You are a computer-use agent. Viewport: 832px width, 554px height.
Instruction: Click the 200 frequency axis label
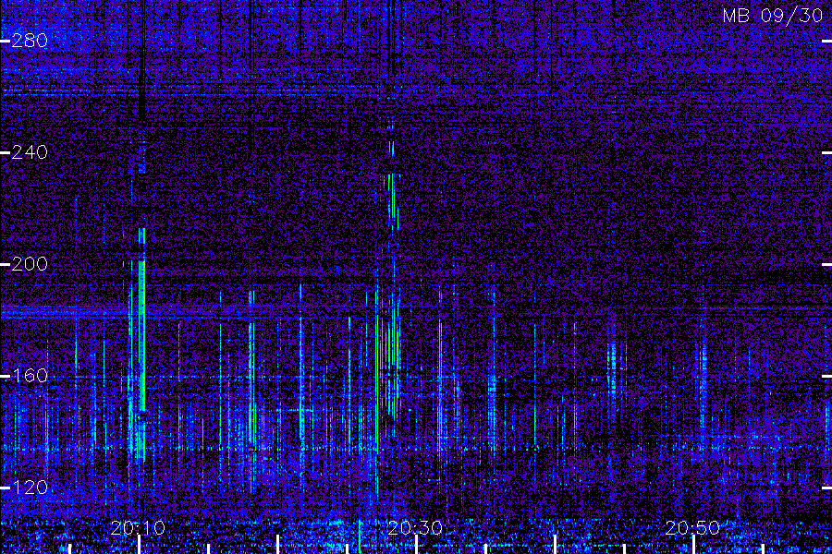tap(30, 264)
